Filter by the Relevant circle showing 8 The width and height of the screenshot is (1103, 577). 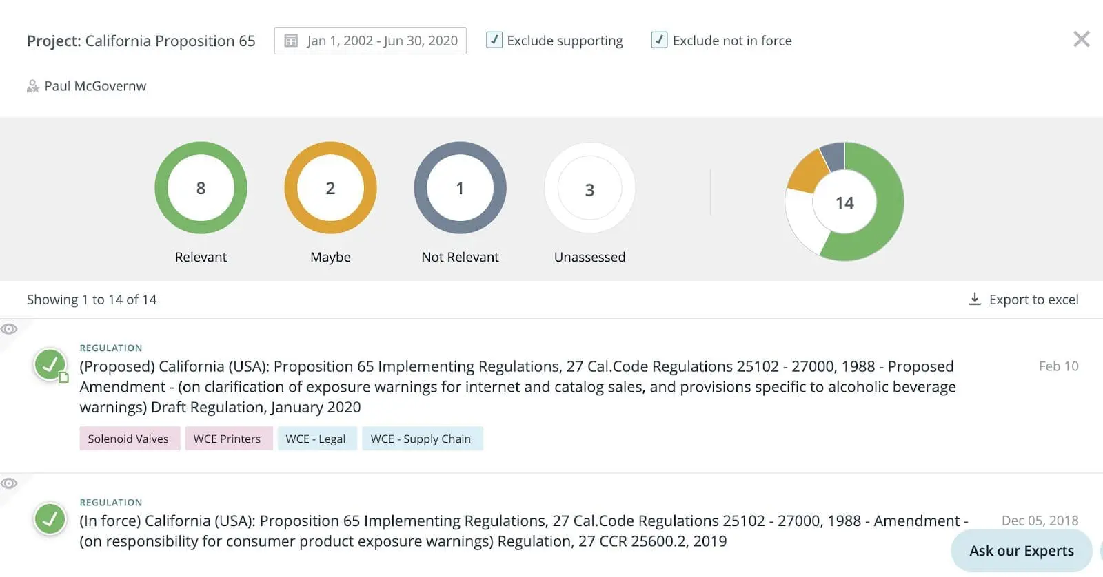201,188
